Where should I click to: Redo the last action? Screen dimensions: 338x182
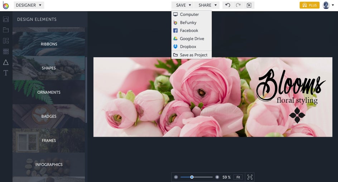(238, 5)
